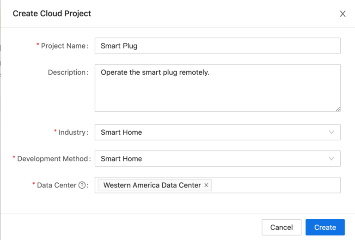The image size is (355, 240).
Task: Focus the Description text area
Action: point(217,88)
